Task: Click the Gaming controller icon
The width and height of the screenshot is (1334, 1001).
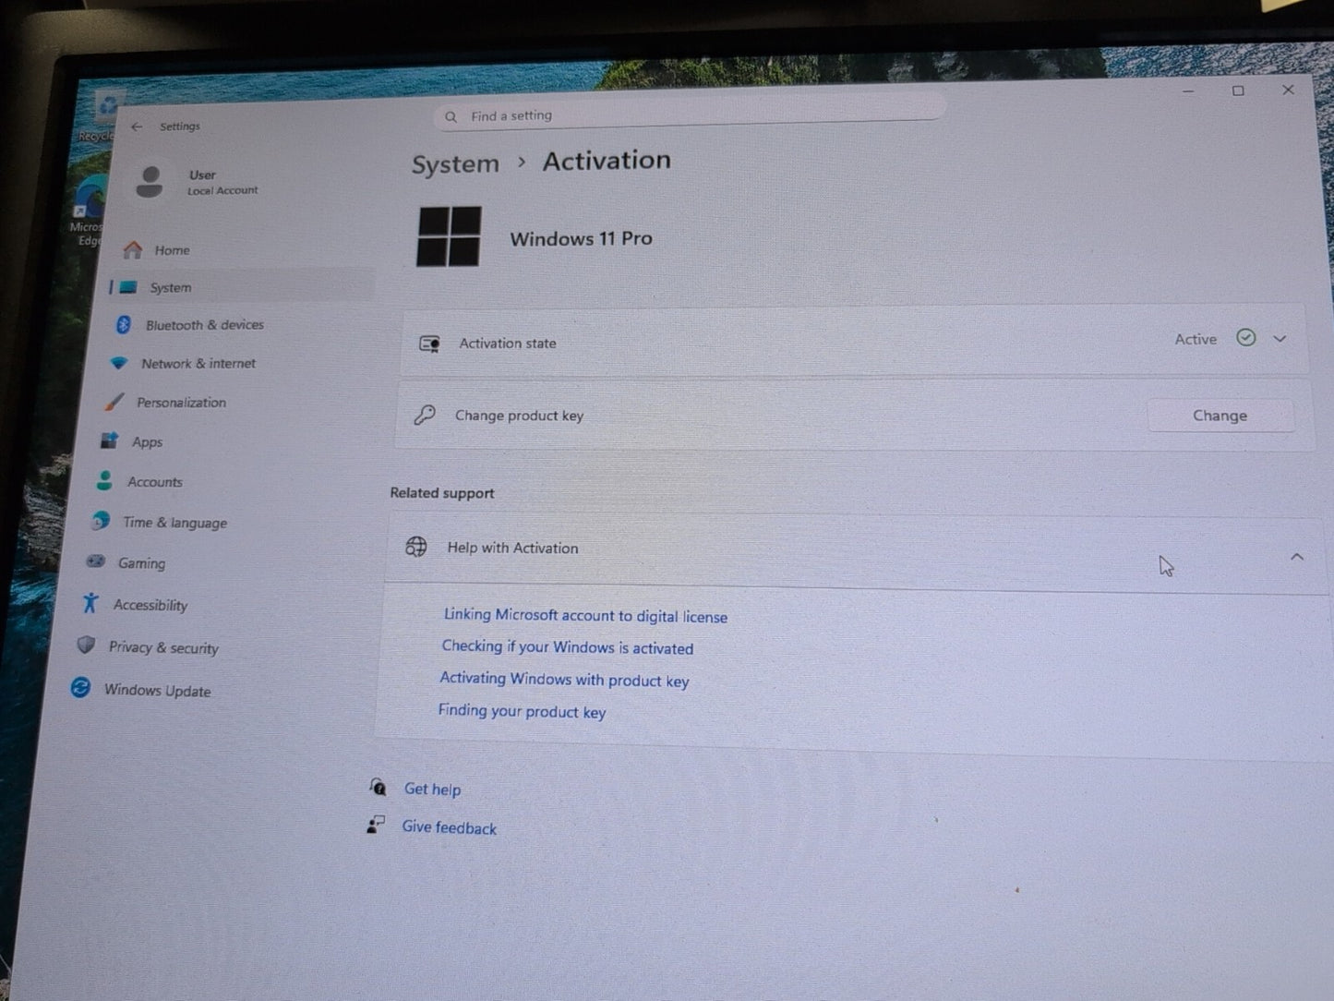Action: [x=95, y=561]
